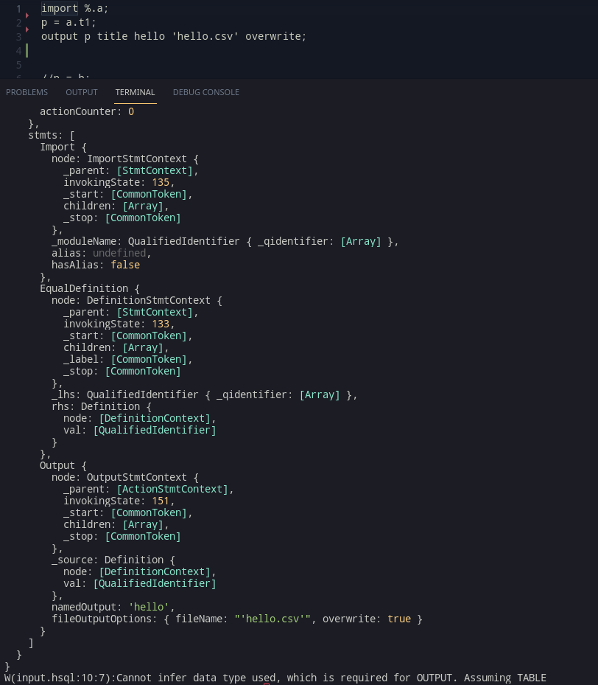Image resolution: width=598 pixels, height=685 pixels.
Task: Click the 'stmts: [' terminal line
Action: click(52, 136)
